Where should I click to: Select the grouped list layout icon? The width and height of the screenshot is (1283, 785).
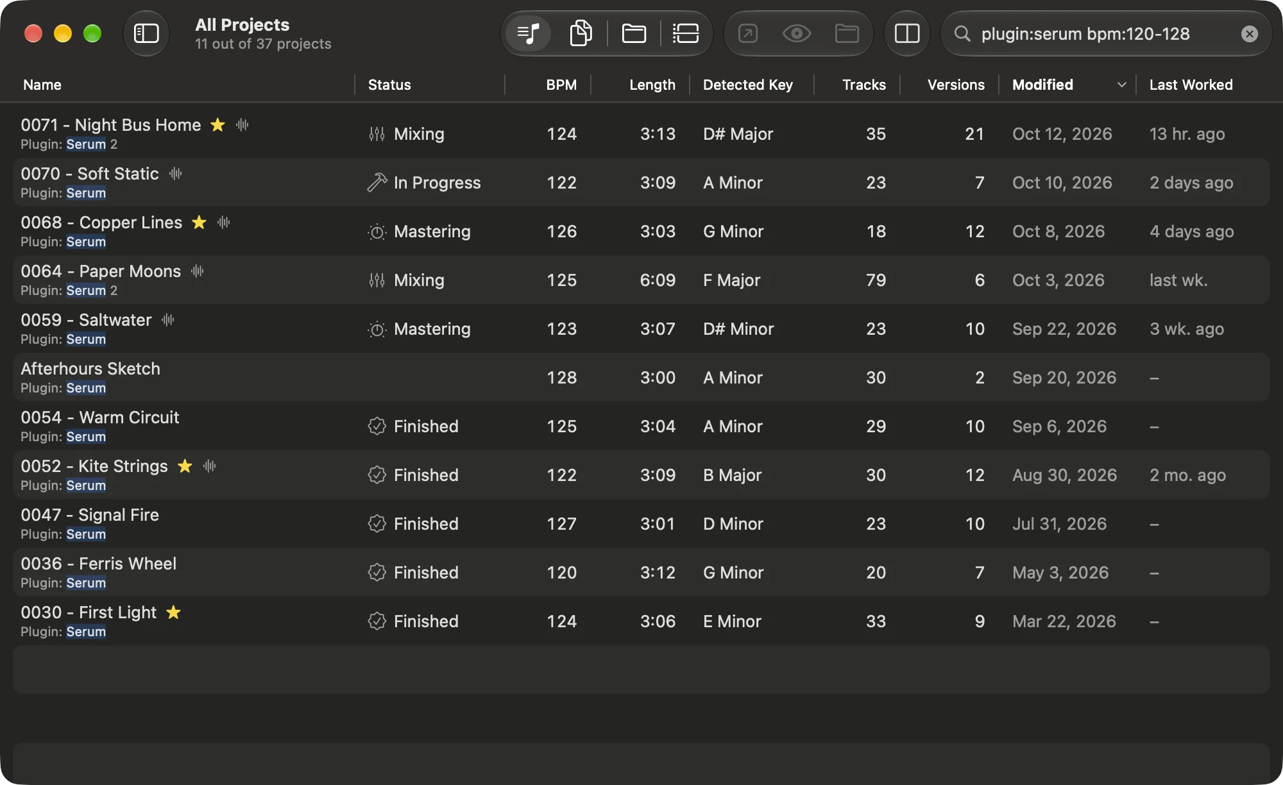pos(686,33)
